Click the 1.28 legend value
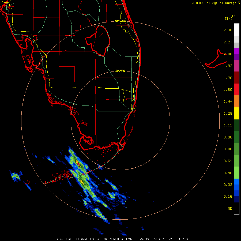The width and height of the screenshot is (241, 241). click(228, 114)
